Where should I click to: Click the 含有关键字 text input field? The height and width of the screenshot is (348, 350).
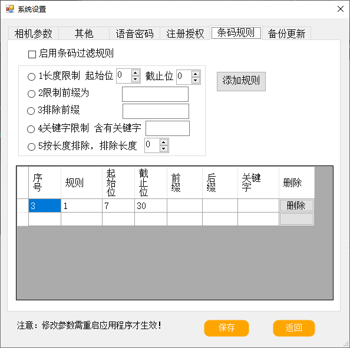tap(167, 128)
